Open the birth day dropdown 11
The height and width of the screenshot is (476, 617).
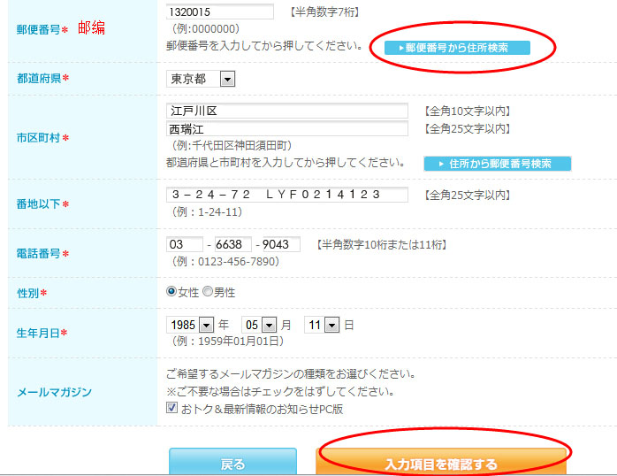click(x=322, y=325)
